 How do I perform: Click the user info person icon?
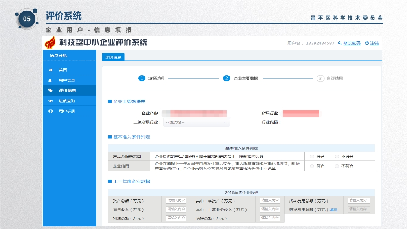(50, 80)
